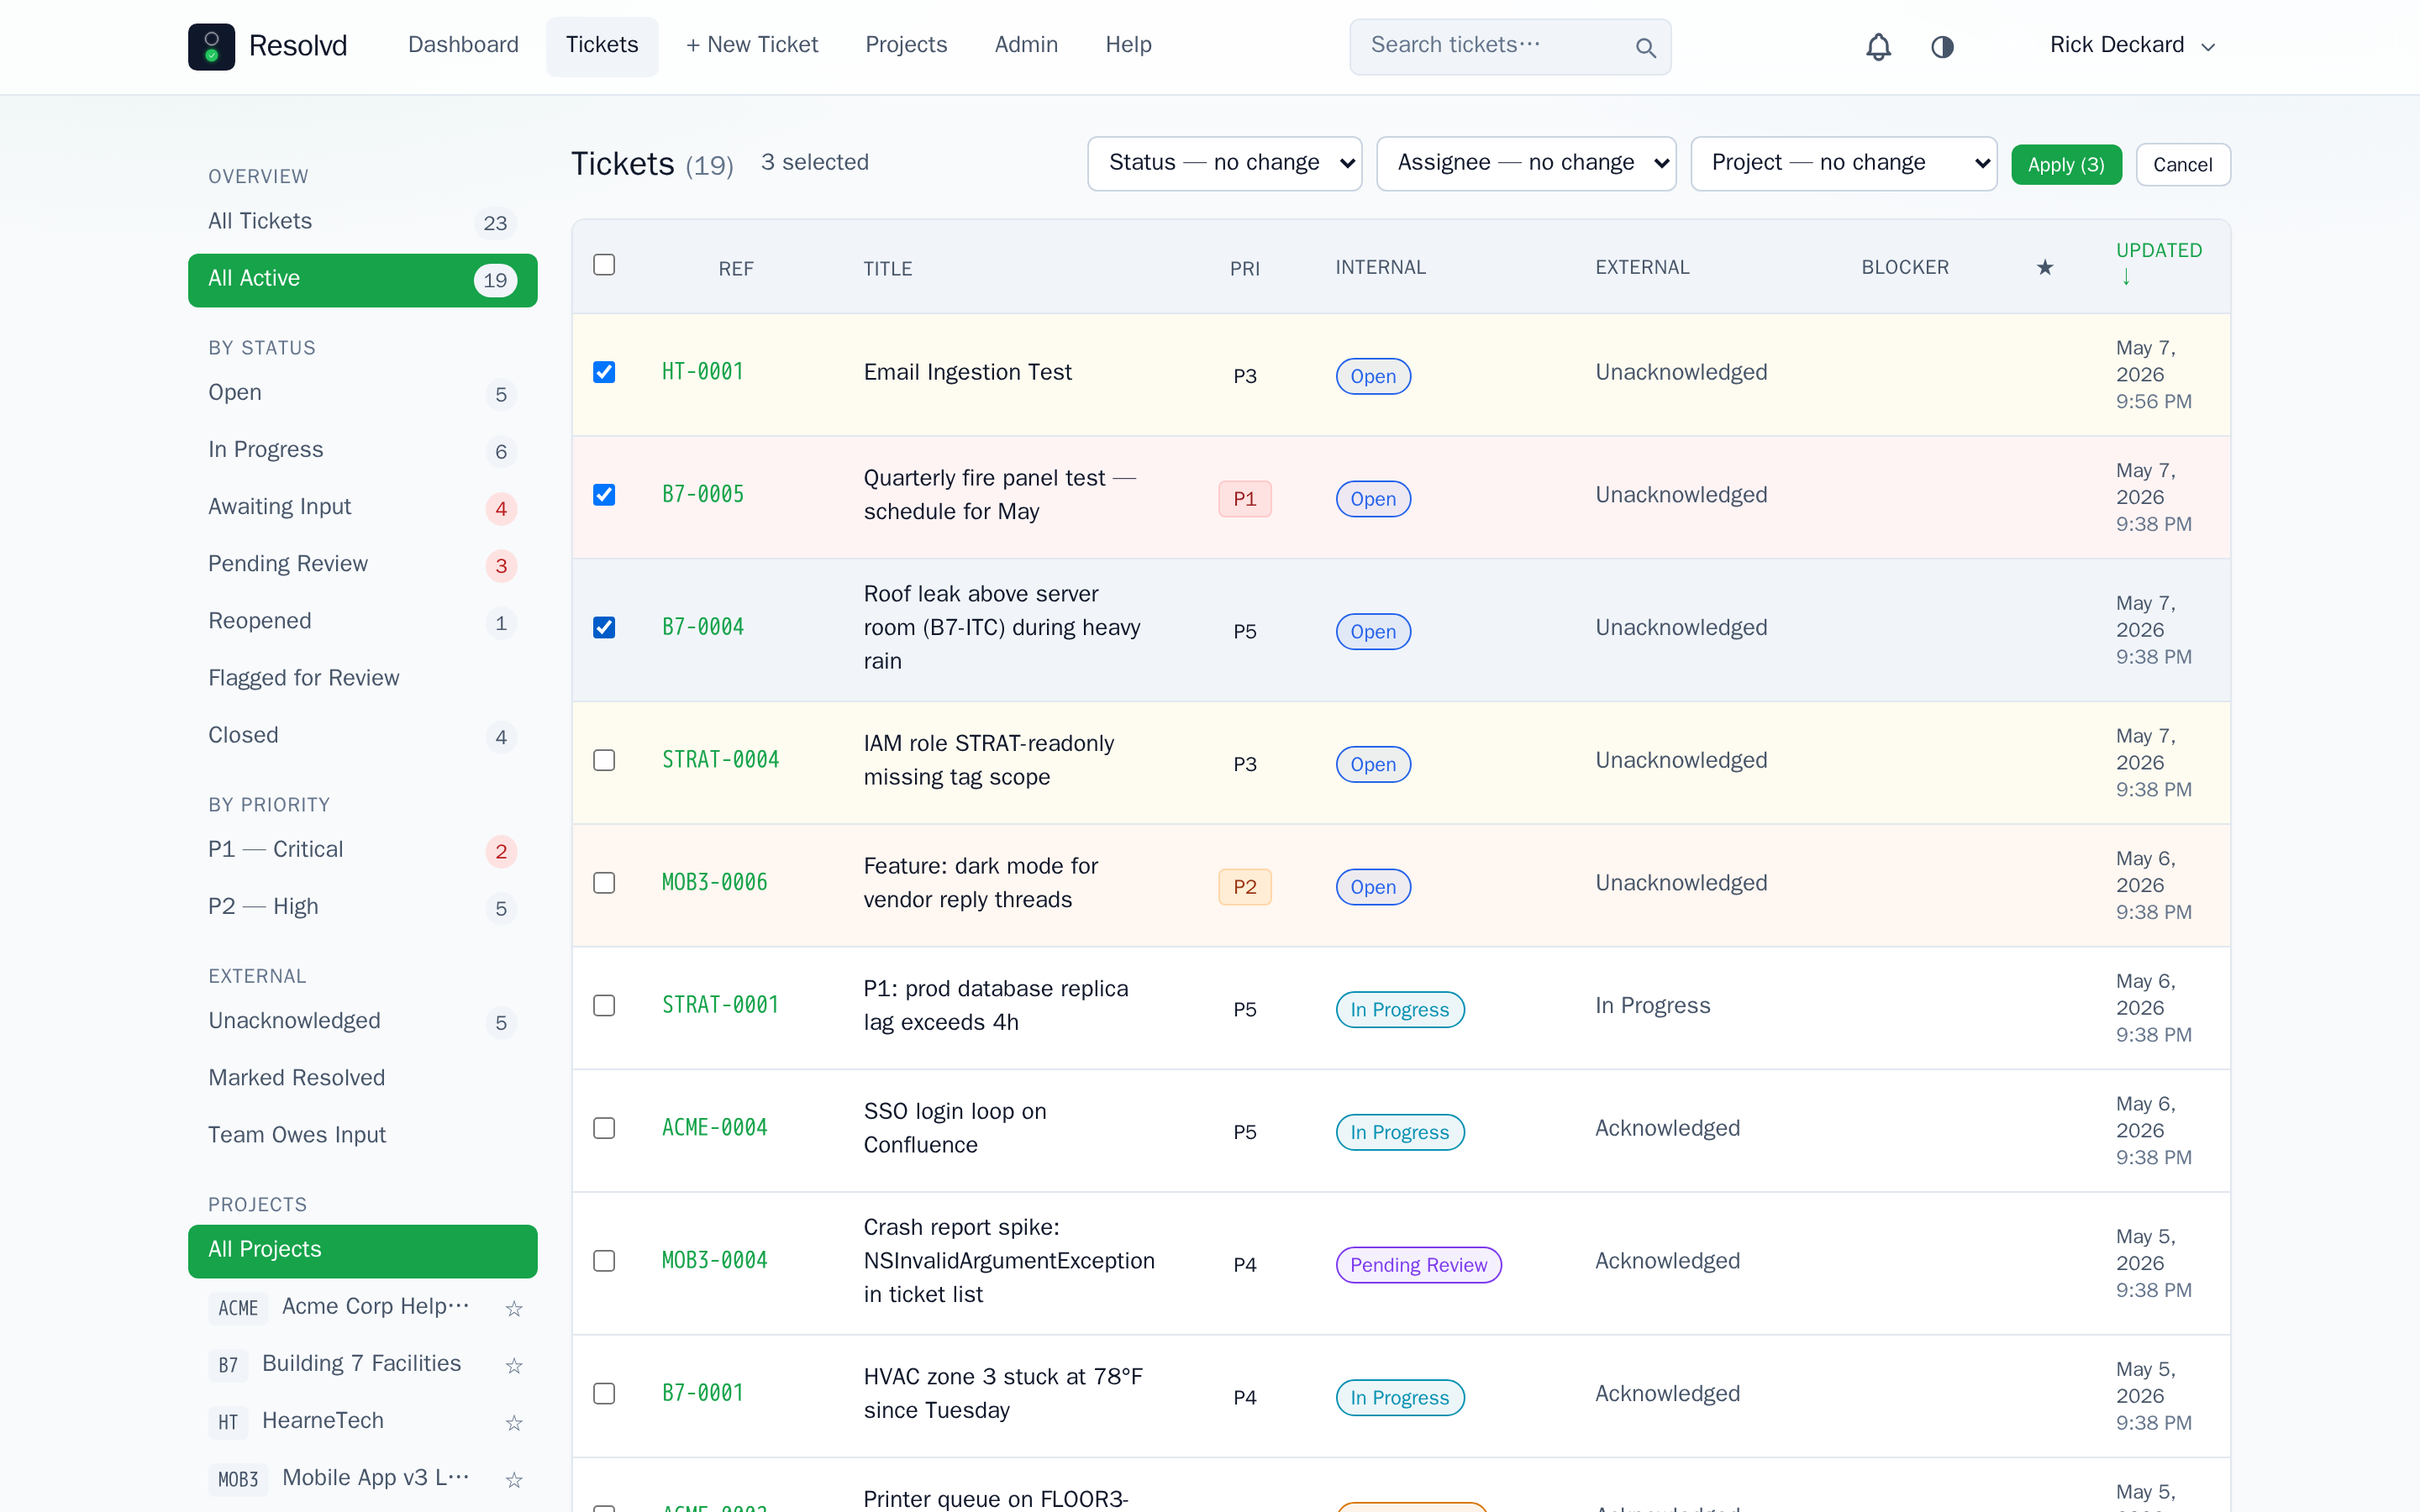Sort by the REF column header
2420x1512 pixels.
click(x=735, y=268)
